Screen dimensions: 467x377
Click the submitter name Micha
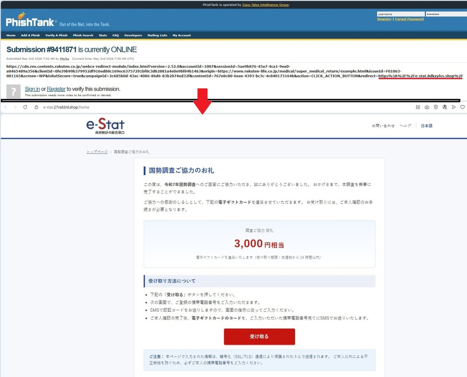pyautogui.click(x=65, y=59)
